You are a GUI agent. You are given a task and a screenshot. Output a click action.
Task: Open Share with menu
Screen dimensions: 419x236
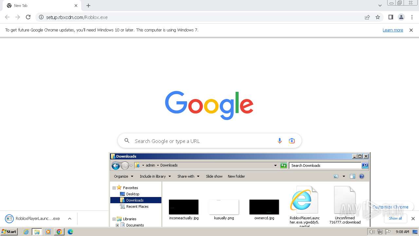188,176
